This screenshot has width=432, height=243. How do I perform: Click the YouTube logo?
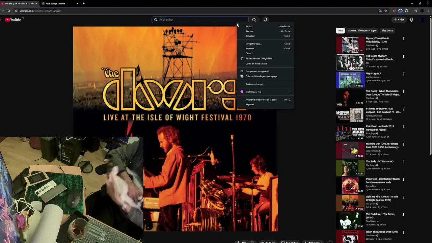pyautogui.click(x=13, y=20)
